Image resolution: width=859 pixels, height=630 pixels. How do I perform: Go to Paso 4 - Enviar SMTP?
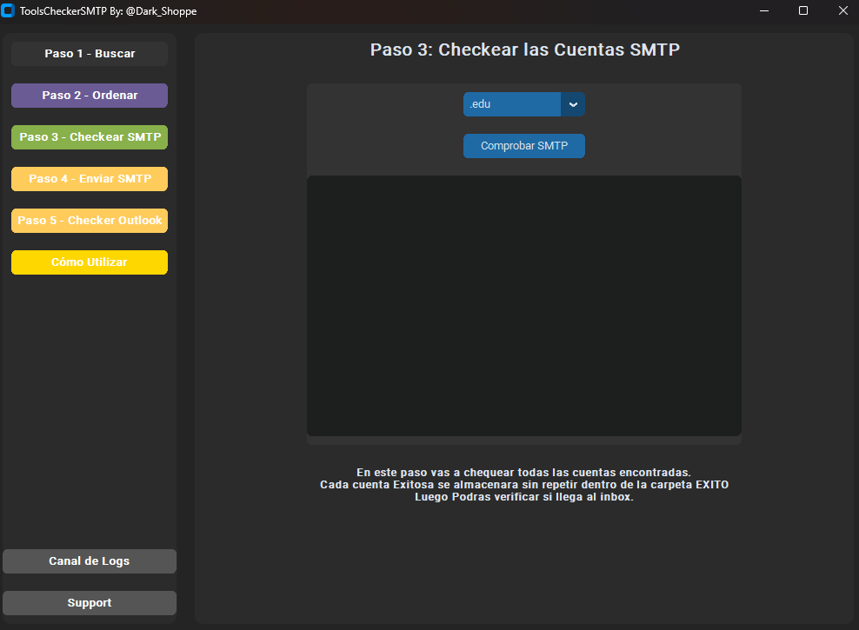point(89,179)
